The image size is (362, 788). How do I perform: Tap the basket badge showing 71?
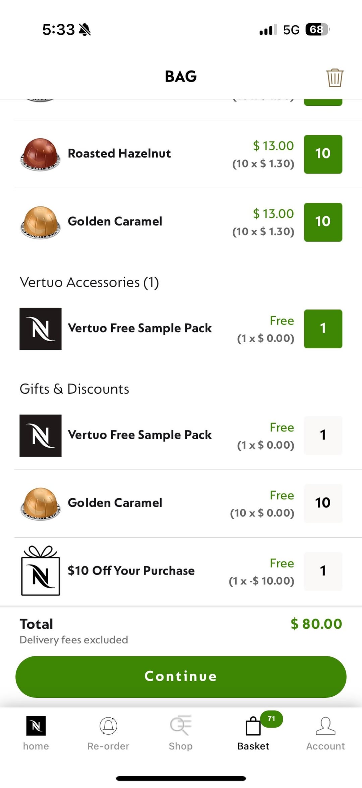click(271, 719)
